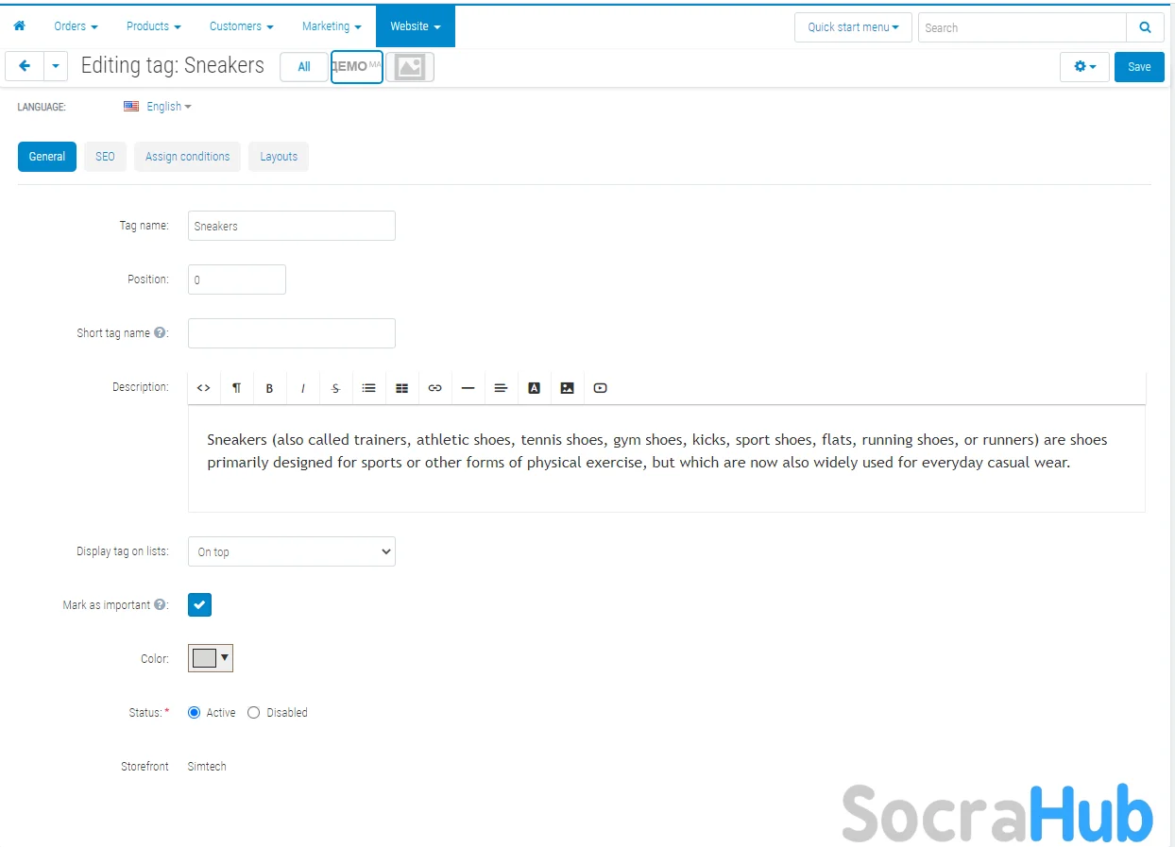This screenshot has height=847, width=1175.
Task: Insert a table in description editor
Action: (x=401, y=388)
